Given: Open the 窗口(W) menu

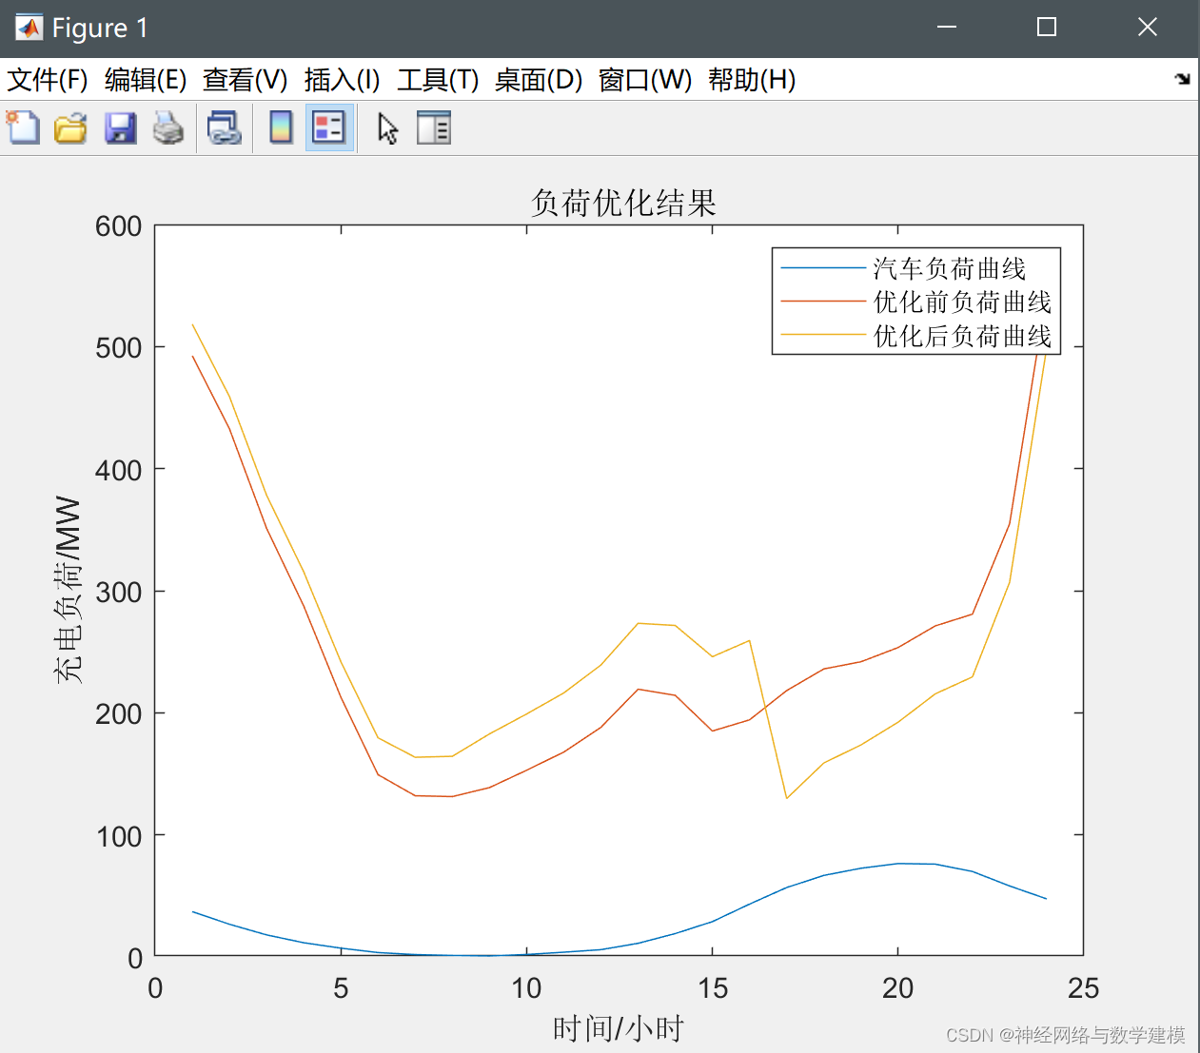Looking at the screenshot, I should 645,80.
